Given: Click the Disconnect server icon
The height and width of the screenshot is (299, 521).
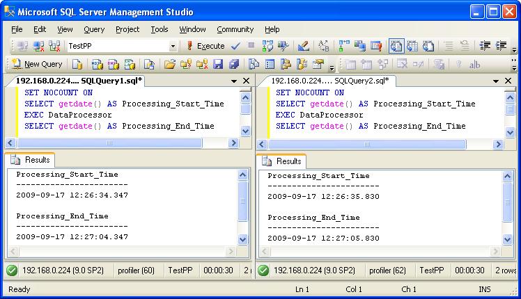Looking at the screenshot, I should tap(38, 46).
